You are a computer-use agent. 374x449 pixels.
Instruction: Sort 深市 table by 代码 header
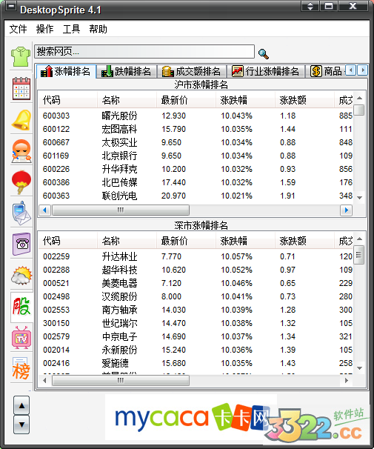tap(68, 241)
